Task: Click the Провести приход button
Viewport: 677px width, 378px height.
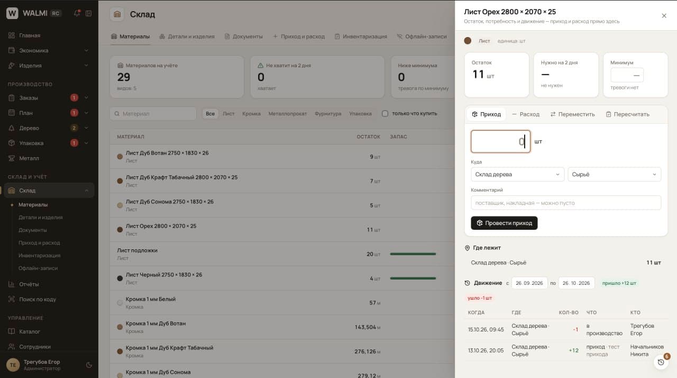Action: point(504,223)
